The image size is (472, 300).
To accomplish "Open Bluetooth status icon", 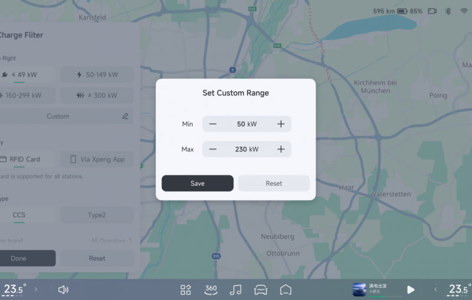I will tap(448, 11).
